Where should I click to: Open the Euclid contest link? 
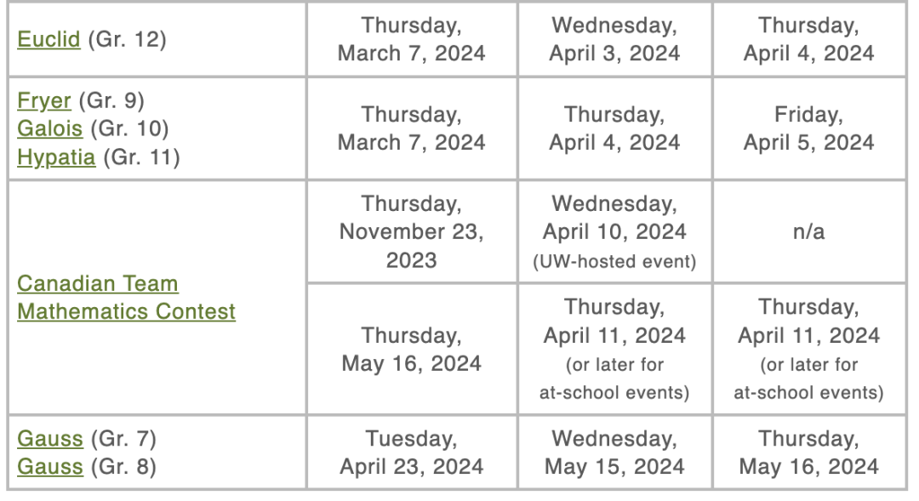(x=49, y=39)
